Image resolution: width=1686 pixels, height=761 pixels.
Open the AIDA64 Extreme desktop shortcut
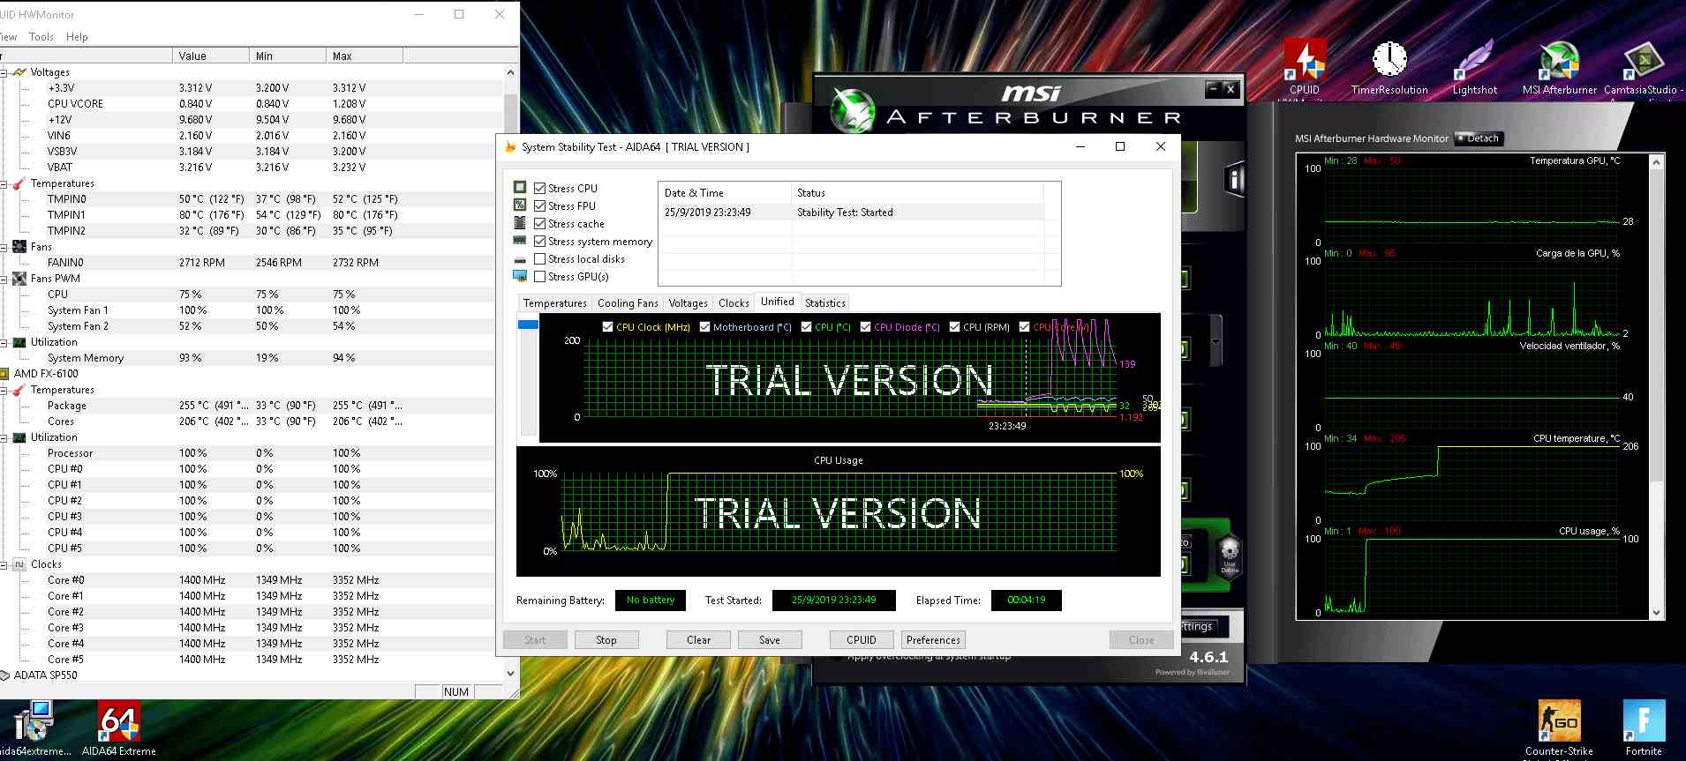point(118,728)
